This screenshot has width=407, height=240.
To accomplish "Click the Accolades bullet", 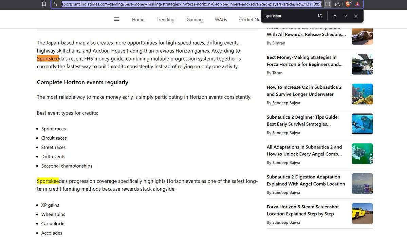I will (52, 233).
